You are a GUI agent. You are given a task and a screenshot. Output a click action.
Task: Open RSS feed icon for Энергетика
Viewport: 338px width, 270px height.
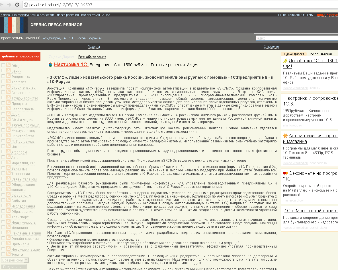[x=8, y=76]
